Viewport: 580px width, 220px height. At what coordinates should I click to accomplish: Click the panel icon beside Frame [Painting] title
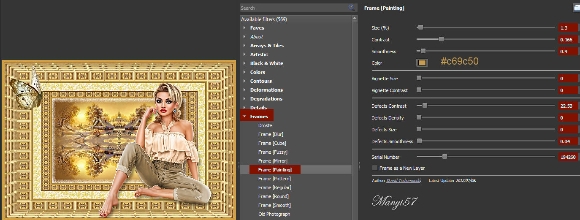point(577,8)
